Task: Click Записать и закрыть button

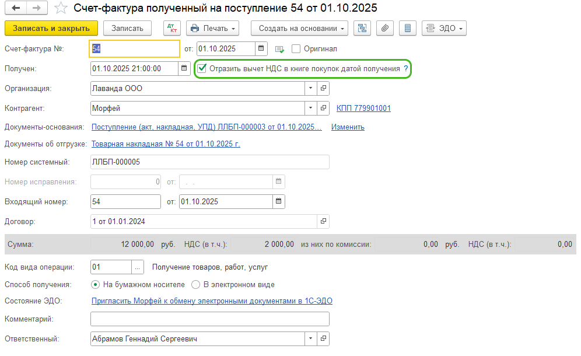Action: (x=51, y=28)
